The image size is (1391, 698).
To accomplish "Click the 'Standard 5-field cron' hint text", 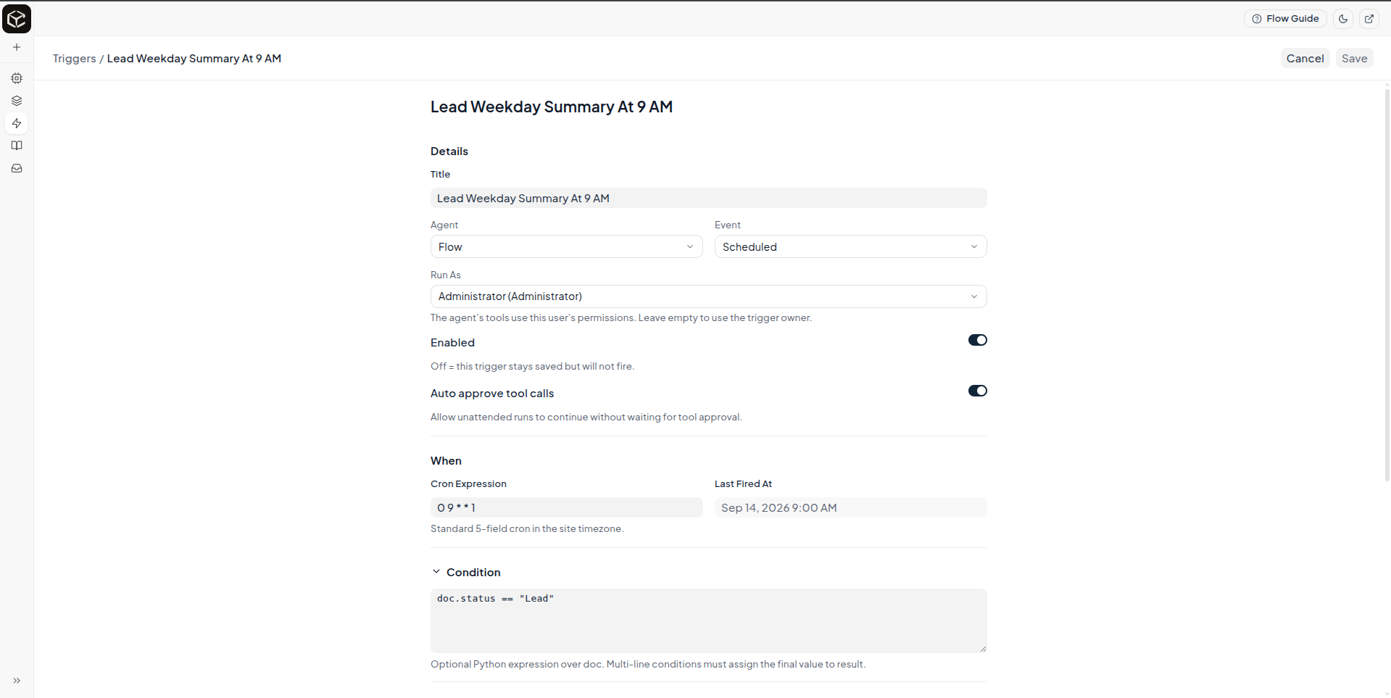I will point(527,528).
